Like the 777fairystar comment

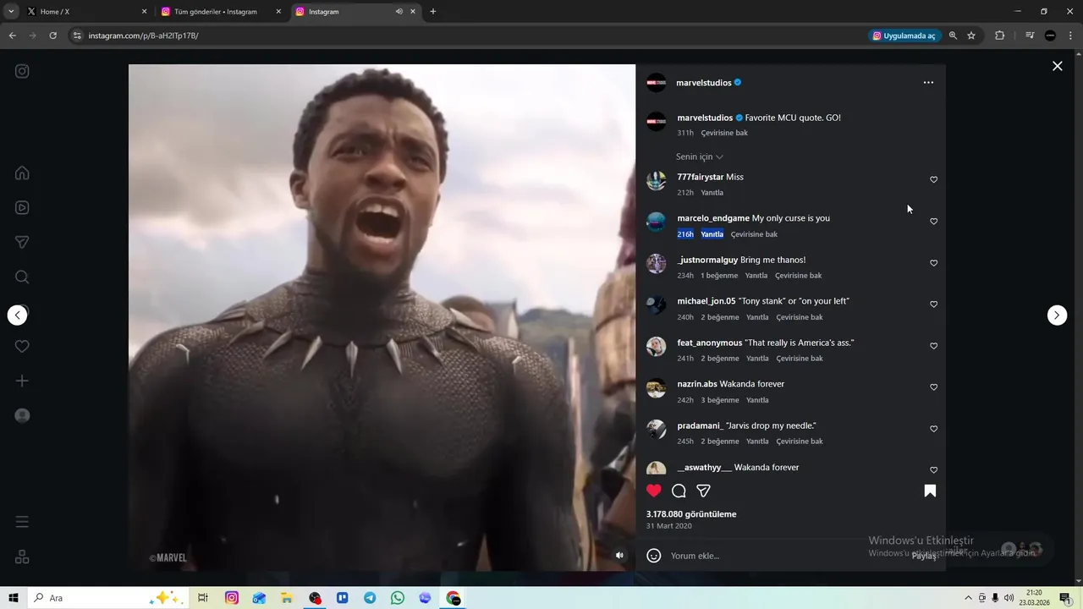point(934,179)
